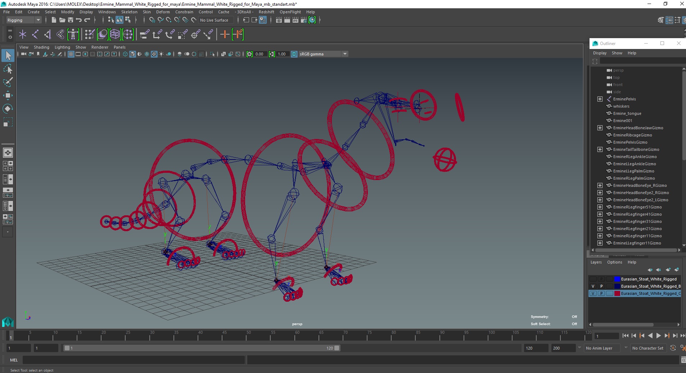
Task: Click Step Forward One Key button
Action: (667, 336)
